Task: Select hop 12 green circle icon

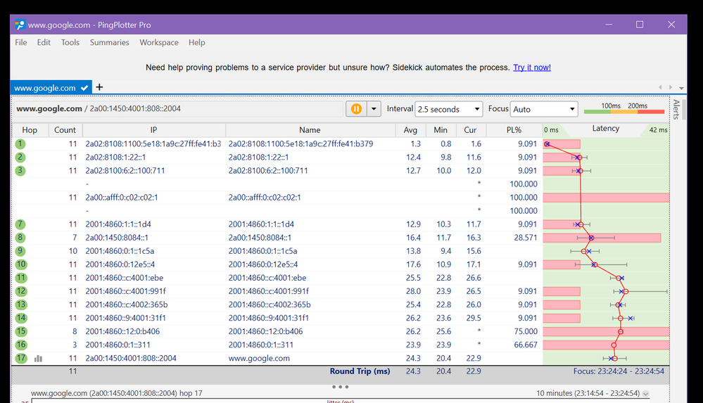Action: pyautogui.click(x=20, y=291)
